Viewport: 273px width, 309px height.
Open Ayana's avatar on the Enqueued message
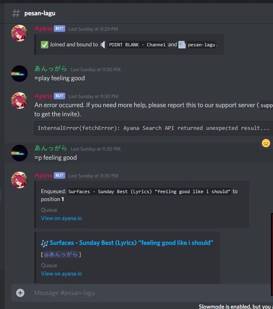[19, 180]
